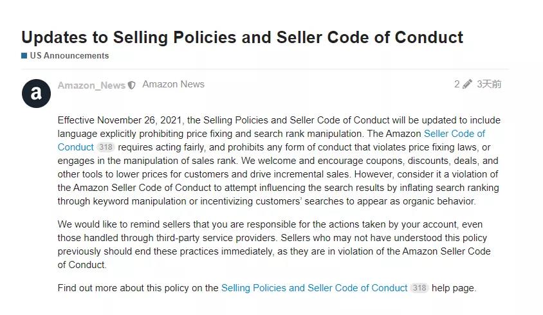Click the 318 click count after Conduct in first paragraph
This screenshot has height=315, width=543.
(106, 147)
